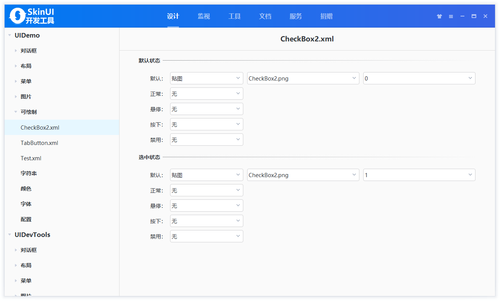The width and height of the screenshot is (500, 301).
Task: Expand 菜单 under UIDemo
Action: pos(16,81)
